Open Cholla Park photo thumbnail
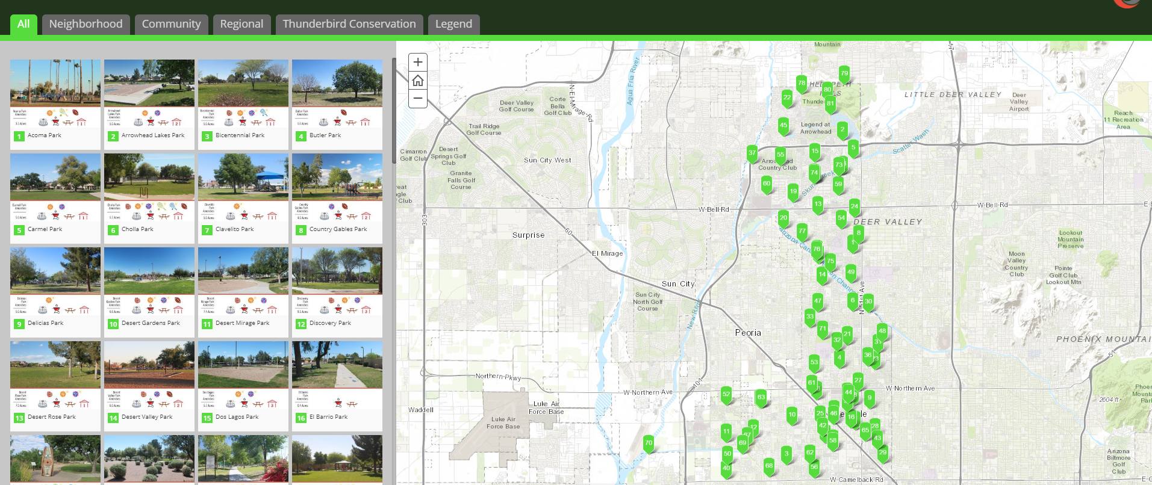 tap(149, 177)
